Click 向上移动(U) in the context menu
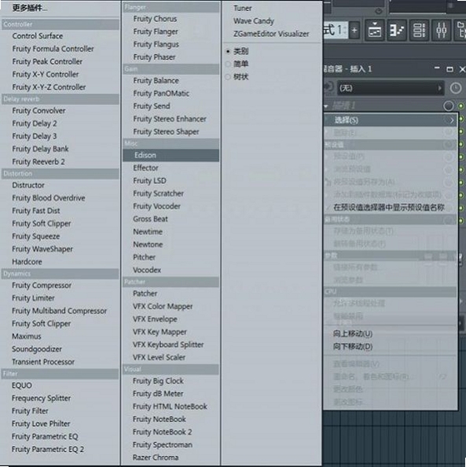The image size is (466, 467). point(353,333)
